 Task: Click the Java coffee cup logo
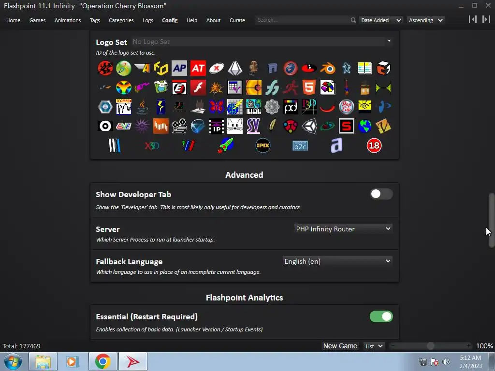[x=143, y=107]
